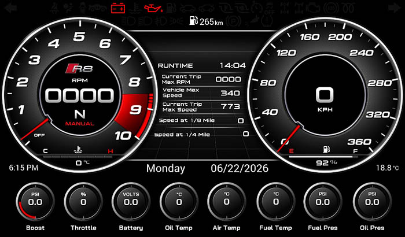
Task: Select the Fuel Temp mini gauge
Action: click(x=275, y=201)
